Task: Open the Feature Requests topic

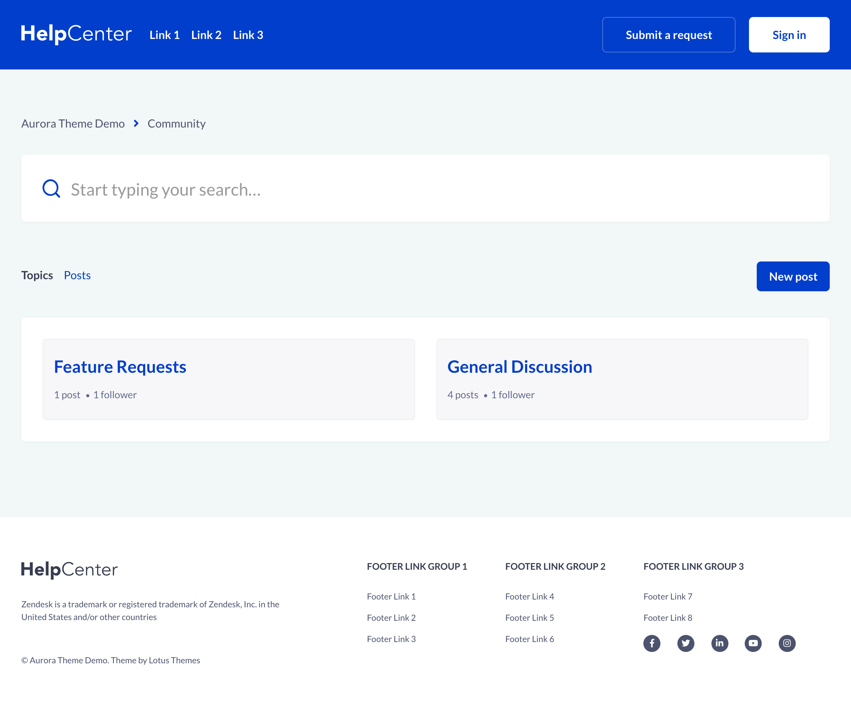Action: tap(120, 367)
